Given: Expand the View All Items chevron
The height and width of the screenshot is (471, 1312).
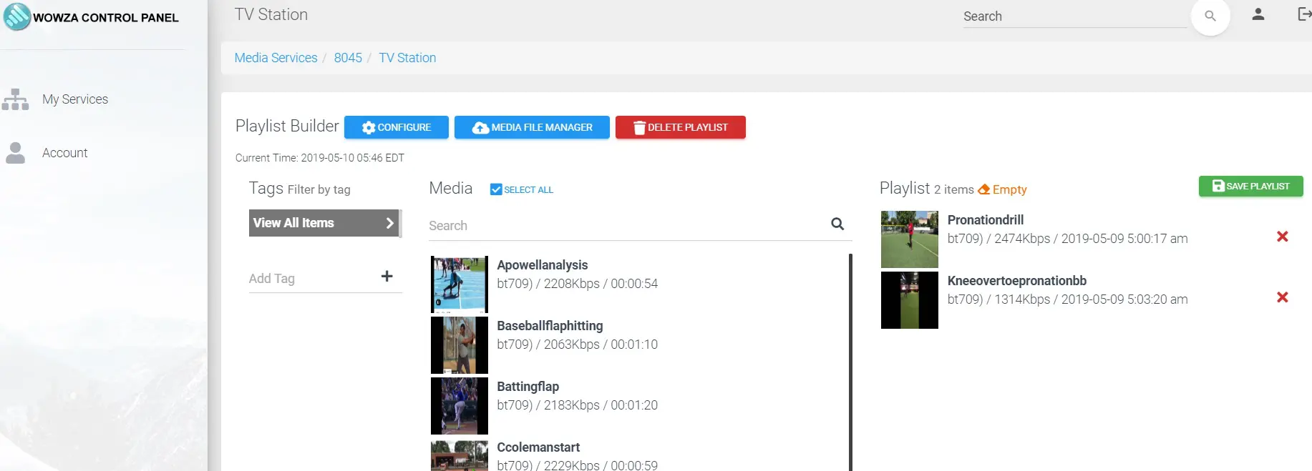Looking at the screenshot, I should point(390,223).
